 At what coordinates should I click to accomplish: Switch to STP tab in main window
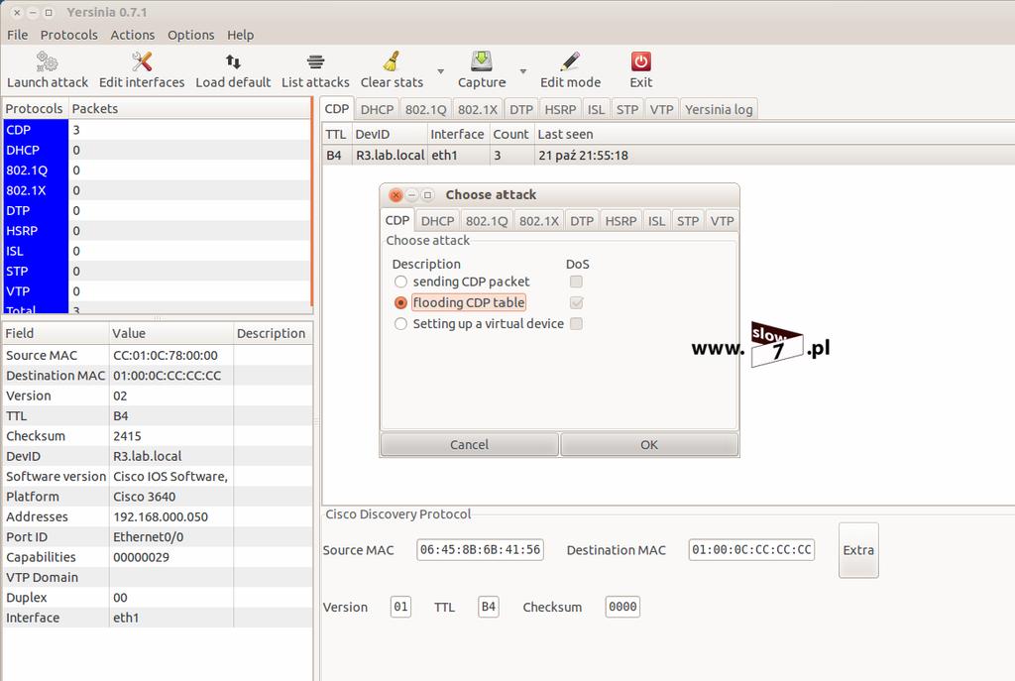point(627,109)
